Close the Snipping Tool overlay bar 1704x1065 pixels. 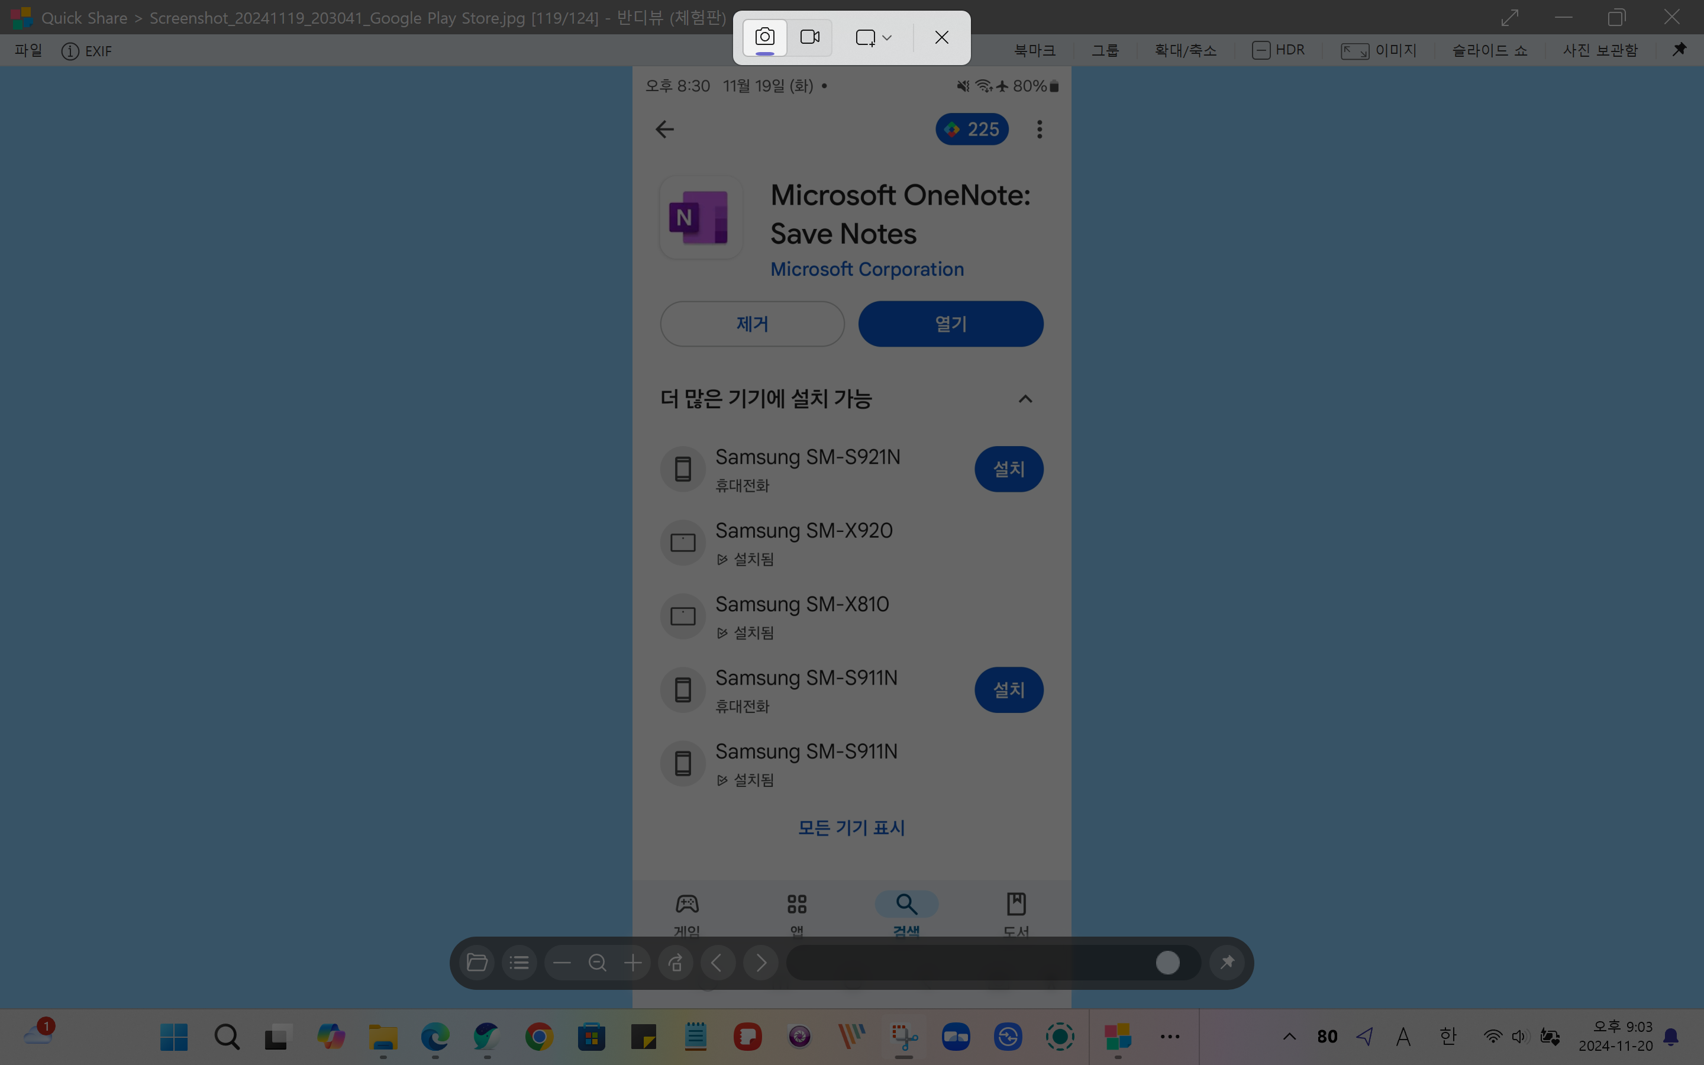(x=941, y=37)
